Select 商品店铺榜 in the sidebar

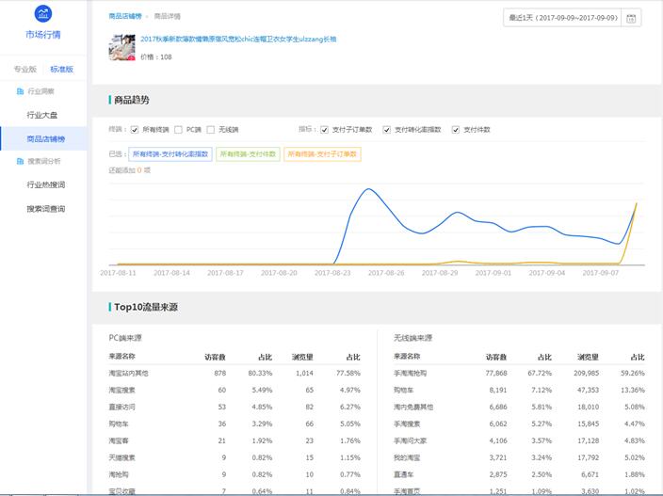pyautogui.click(x=45, y=139)
